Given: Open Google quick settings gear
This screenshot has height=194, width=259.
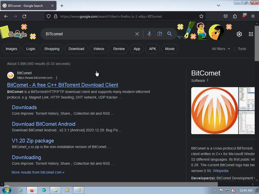Looking at the screenshot, I should (239, 34).
